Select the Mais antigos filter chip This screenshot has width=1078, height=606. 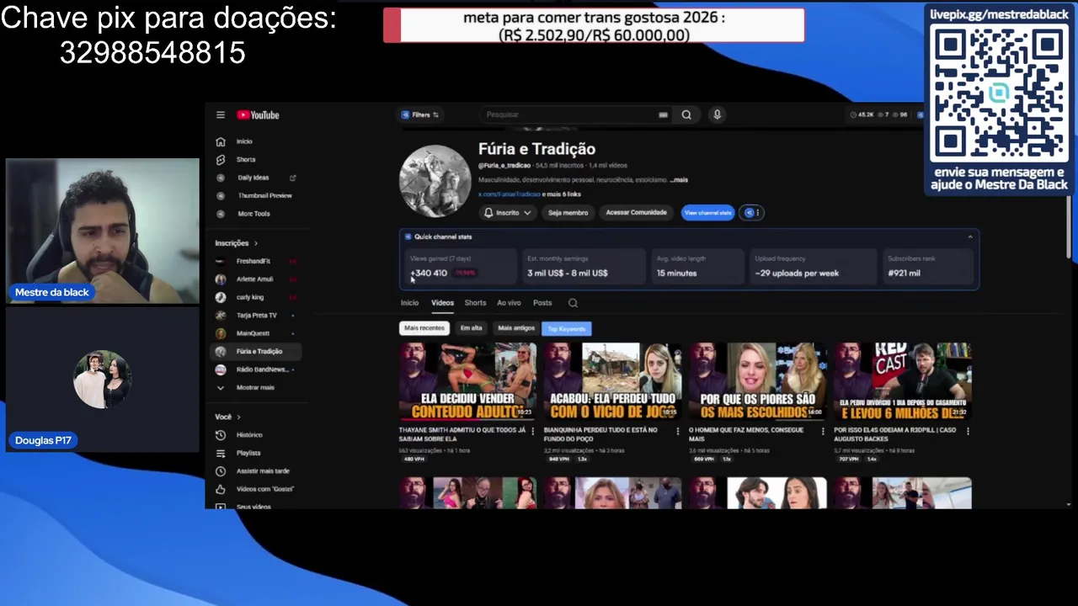click(516, 328)
